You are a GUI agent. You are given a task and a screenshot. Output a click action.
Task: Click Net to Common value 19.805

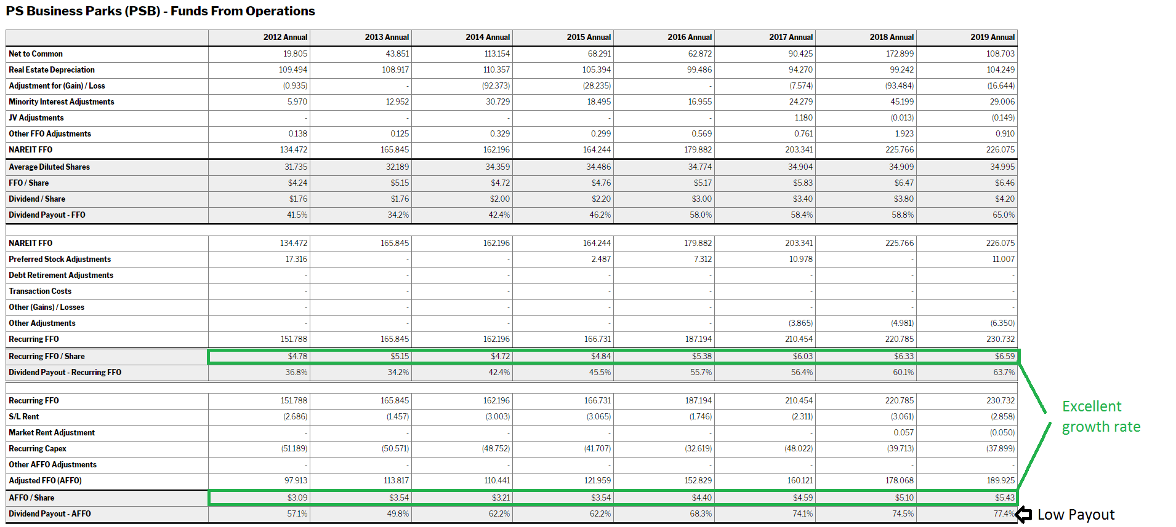[x=296, y=54]
